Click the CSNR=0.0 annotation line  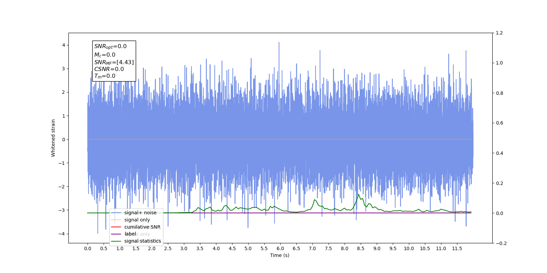click(x=109, y=69)
